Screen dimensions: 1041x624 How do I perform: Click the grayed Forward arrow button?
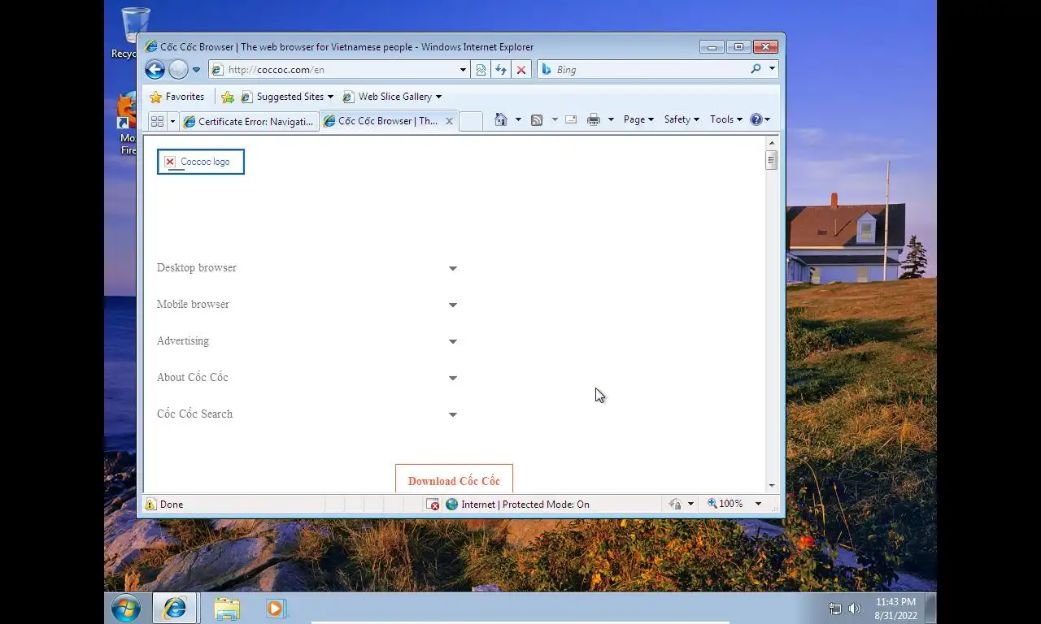coord(178,69)
